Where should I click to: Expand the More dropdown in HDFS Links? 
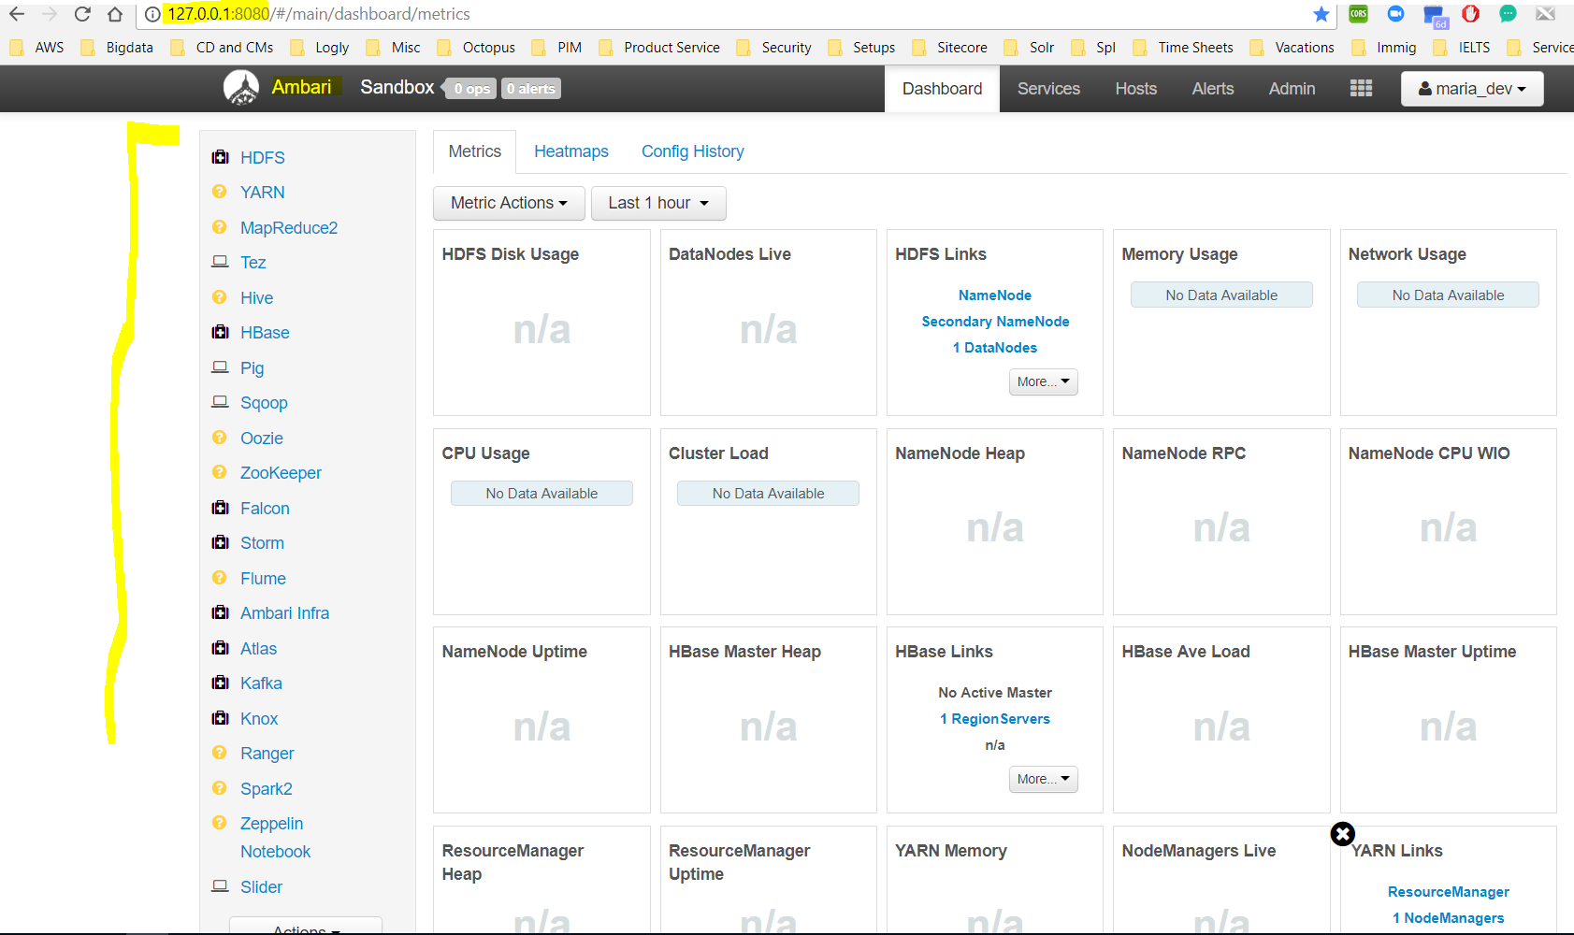click(1043, 381)
